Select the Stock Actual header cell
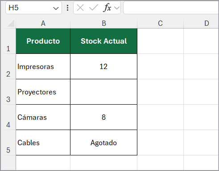 104,41
